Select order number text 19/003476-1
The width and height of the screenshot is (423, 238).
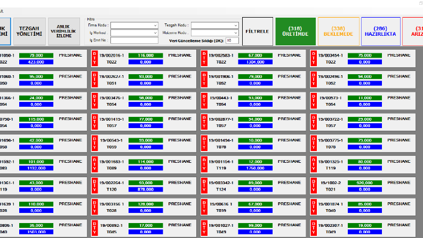(111, 98)
